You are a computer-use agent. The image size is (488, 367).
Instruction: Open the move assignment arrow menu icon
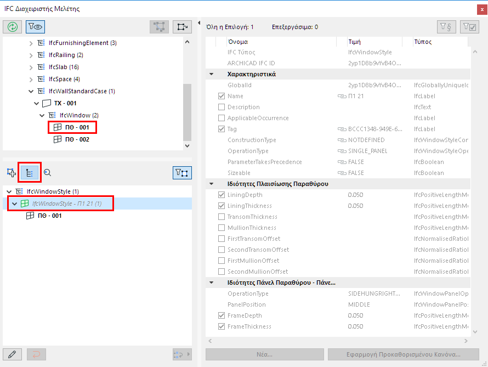(182, 354)
